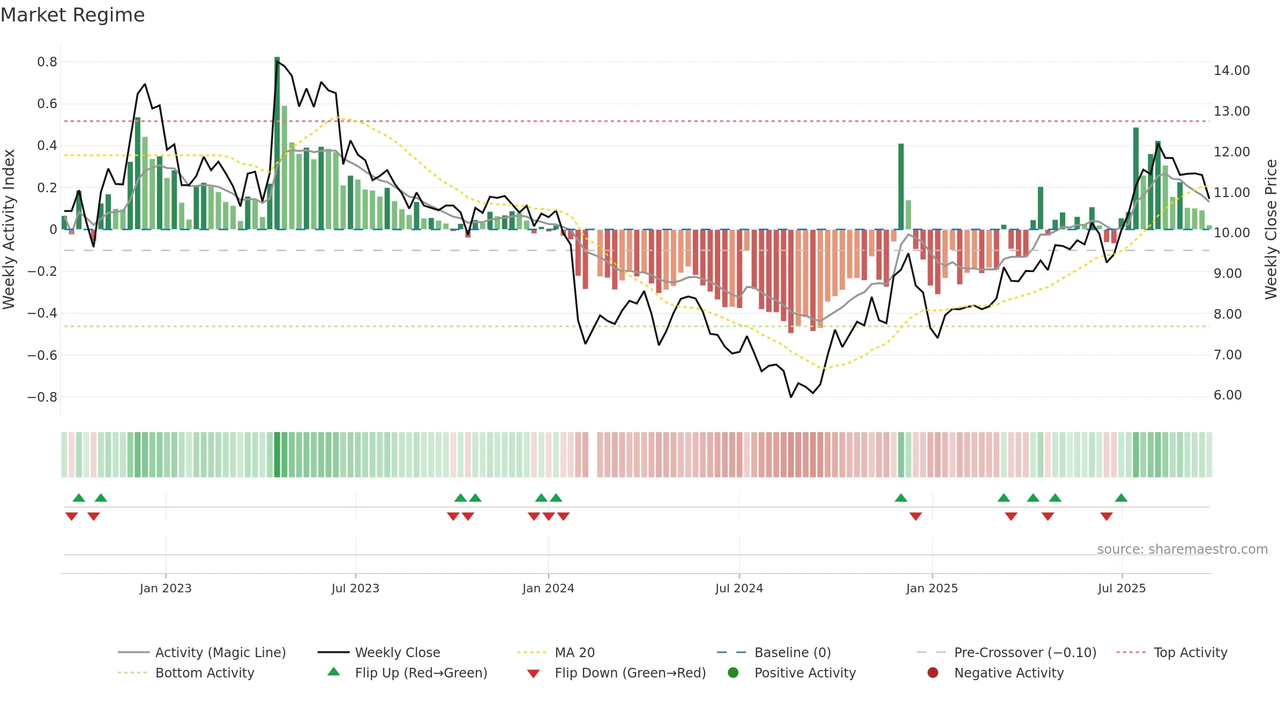Click the flip-up marker just before Jul 2025
Image resolution: width=1286 pixels, height=723 pixels.
[x=1121, y=498]
